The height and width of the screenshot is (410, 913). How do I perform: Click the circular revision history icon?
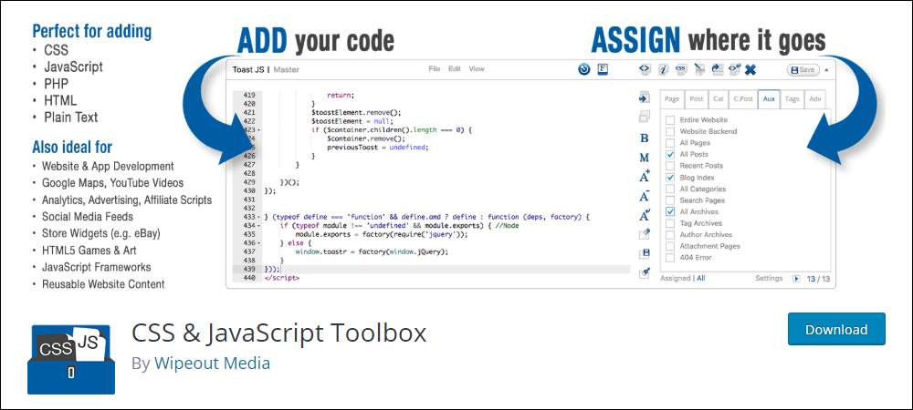[584, 69]
